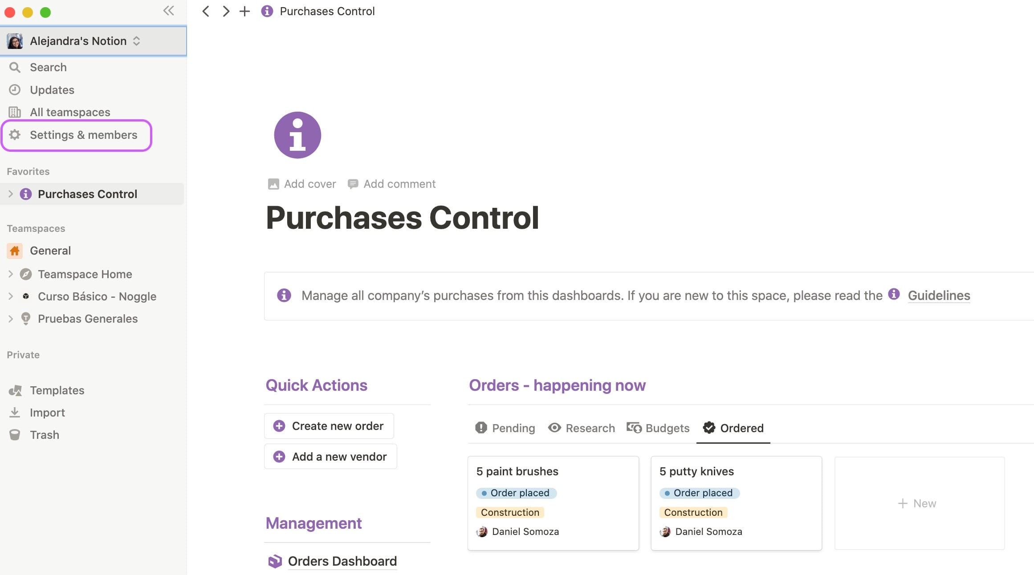Viewport: 1034px width, 575px height.
Task: Click Add cover above the title
Action: click(x=302, y=184)
